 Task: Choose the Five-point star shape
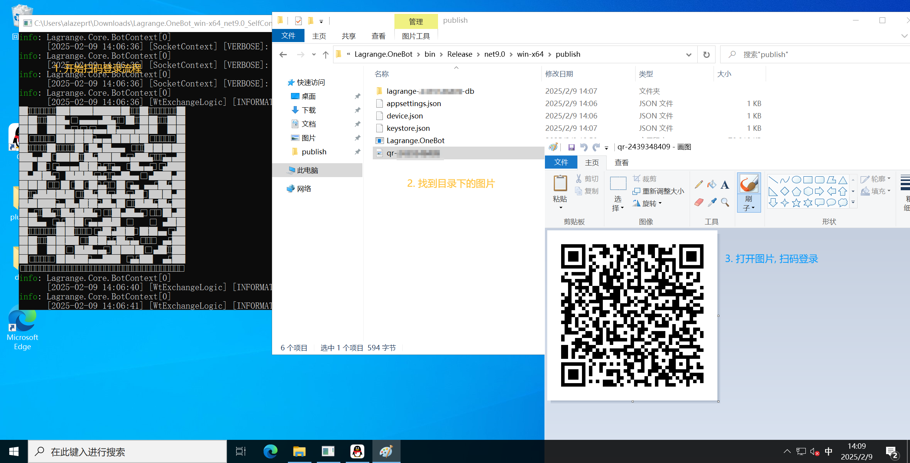coord(796,203)
